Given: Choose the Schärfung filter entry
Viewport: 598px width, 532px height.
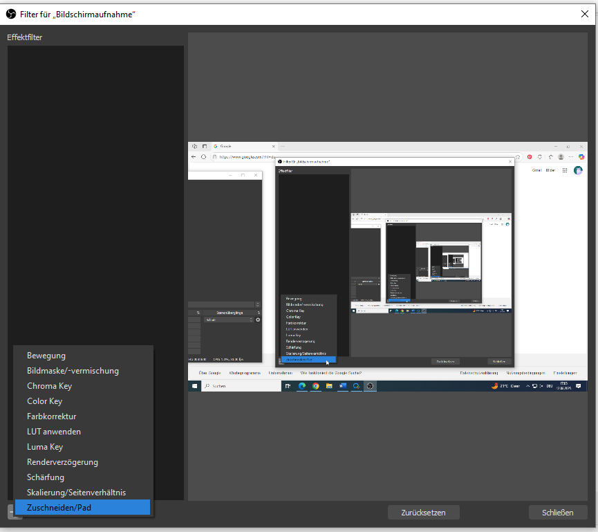Looking at the screenshot, I should (82, 477).
